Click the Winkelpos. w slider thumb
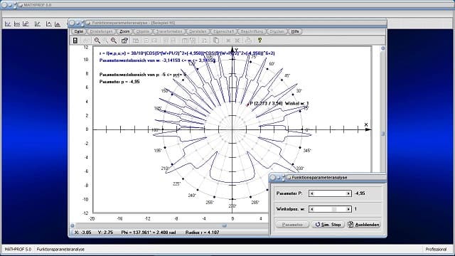This screenshot has height=256, width=455. coord(334,209)
